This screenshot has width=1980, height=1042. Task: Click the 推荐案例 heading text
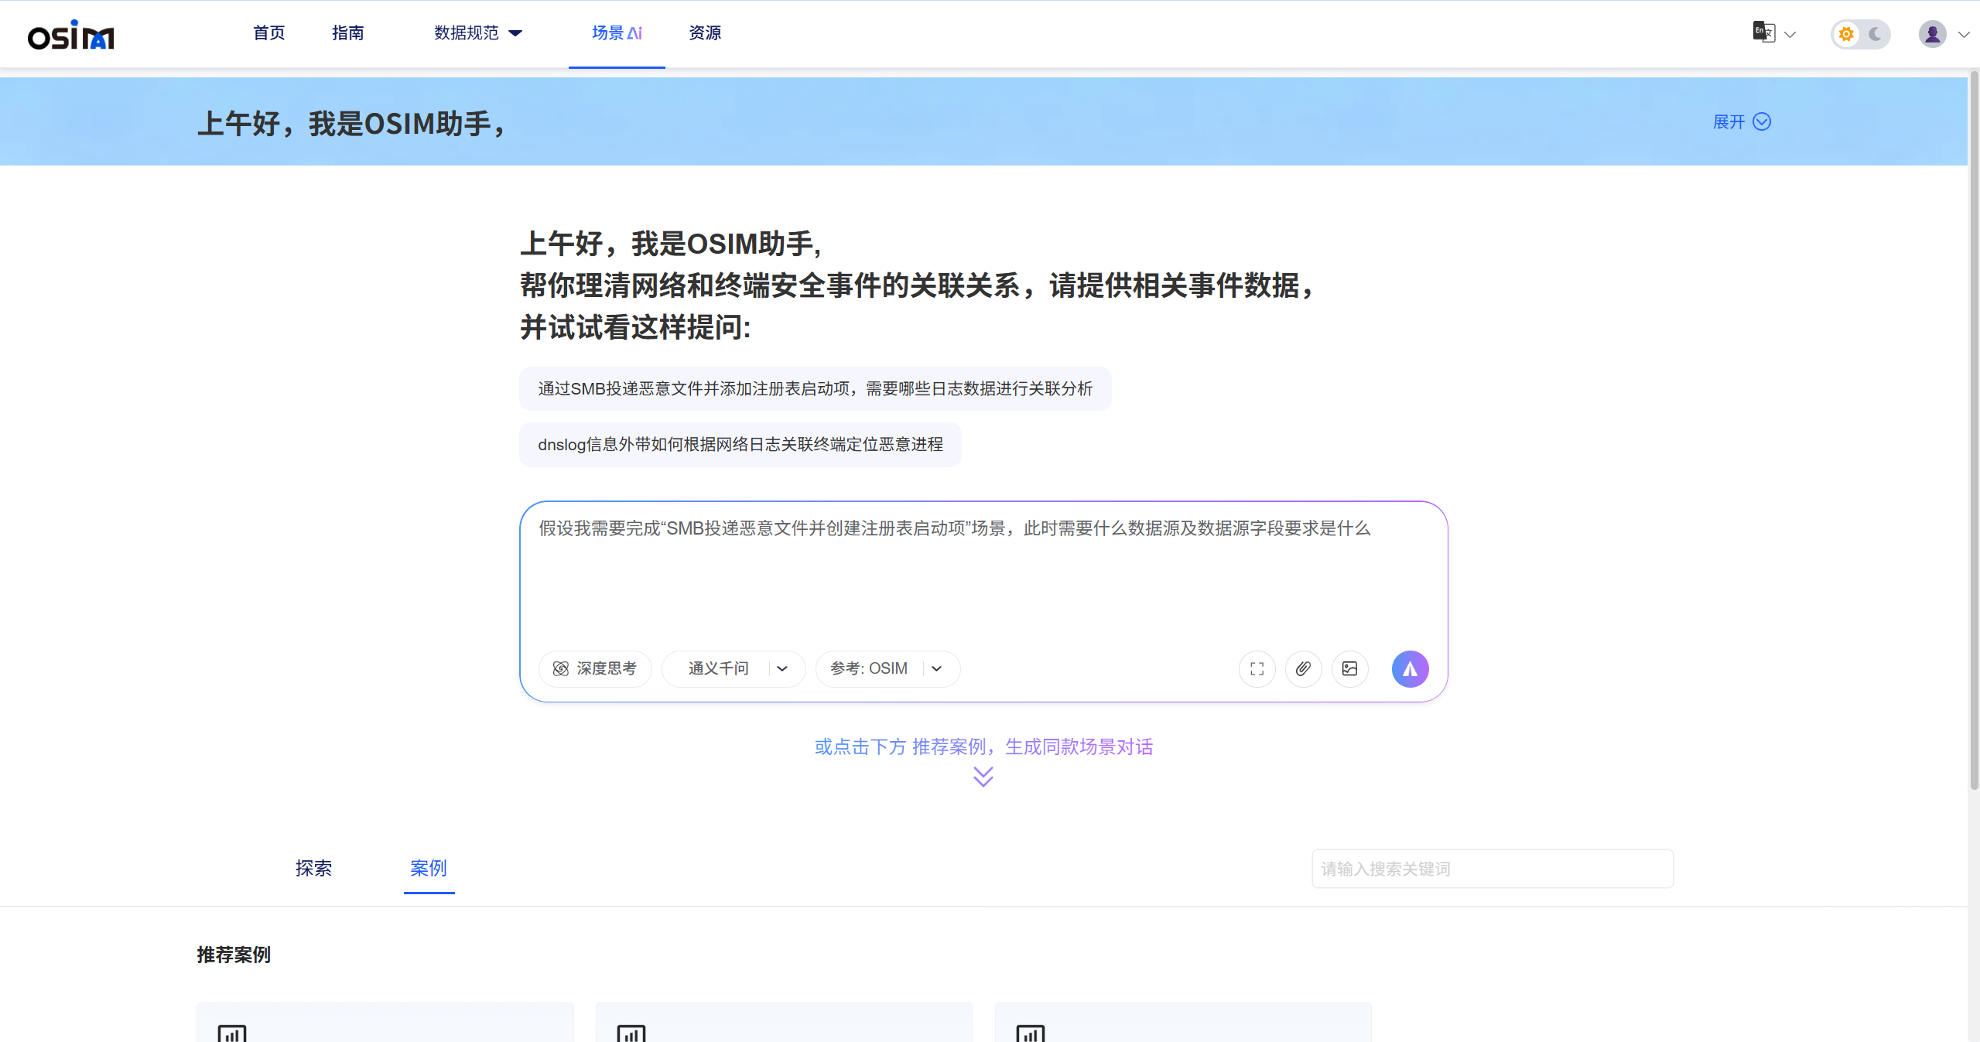point(234,955)
